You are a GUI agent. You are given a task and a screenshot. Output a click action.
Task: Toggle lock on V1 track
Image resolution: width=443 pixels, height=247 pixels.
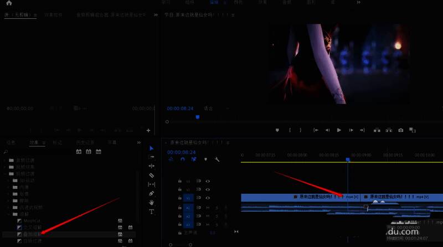point(179,198)
